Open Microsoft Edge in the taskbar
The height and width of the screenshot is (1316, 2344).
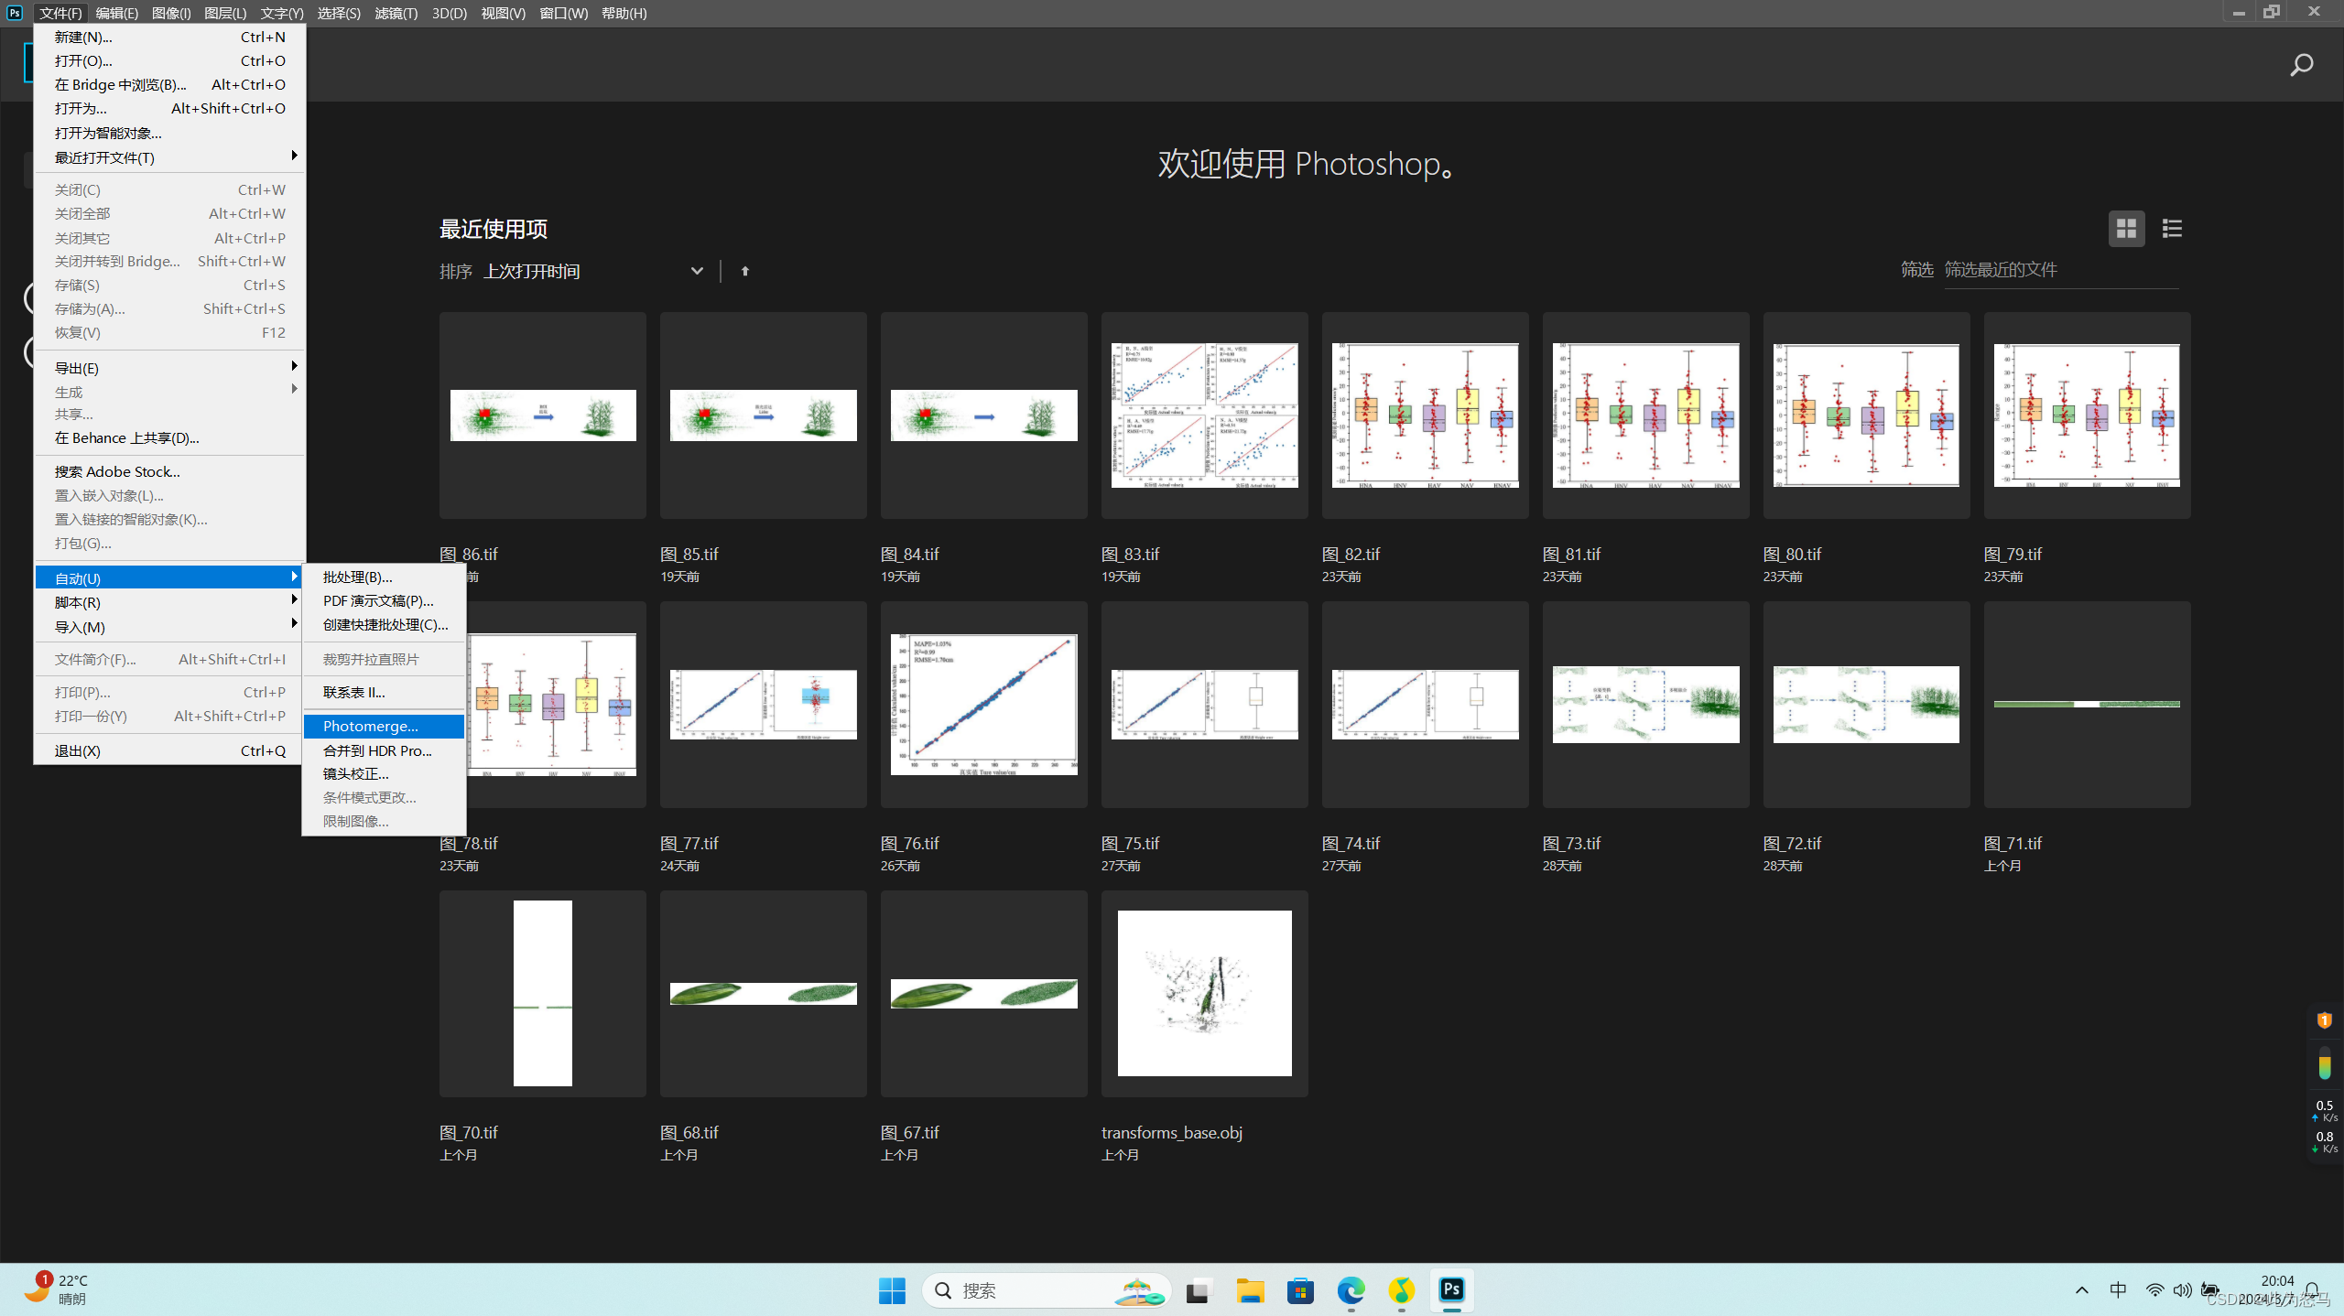tap(1351, 1290)
